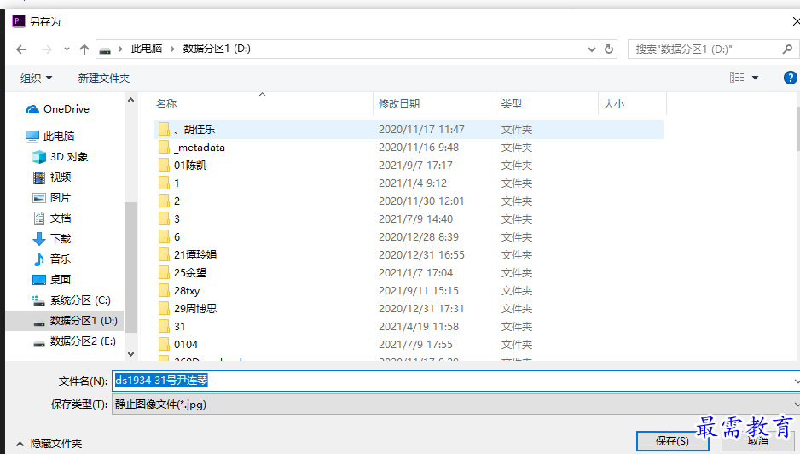800x454 pixels.
Task: Open 3D 对象 in the sidebar
Action: (61, 157)
